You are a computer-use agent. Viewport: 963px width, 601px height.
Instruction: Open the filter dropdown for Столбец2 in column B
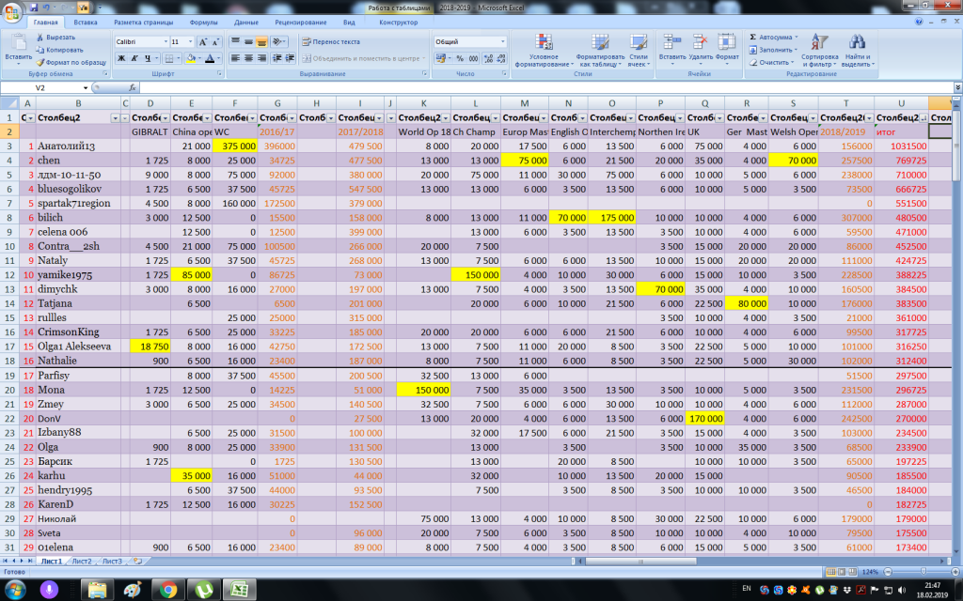tap(115, 118)
